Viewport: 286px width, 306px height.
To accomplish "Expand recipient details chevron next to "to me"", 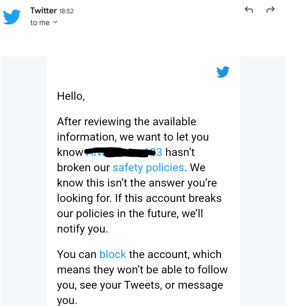I will 55,22.
